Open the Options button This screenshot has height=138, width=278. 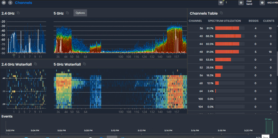pyautogui.click(x=80, y=13)
